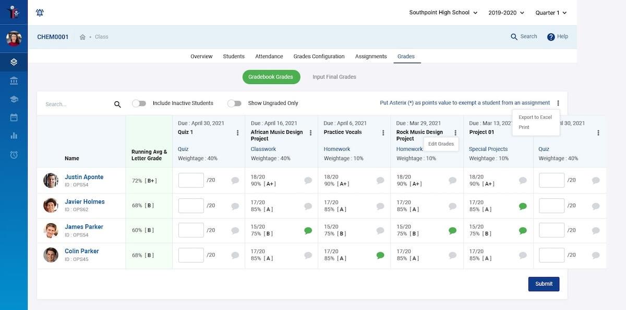Screen dimensions: 626x310
Task: Open Colin Parker student link
Action: (x=82, y=251)
